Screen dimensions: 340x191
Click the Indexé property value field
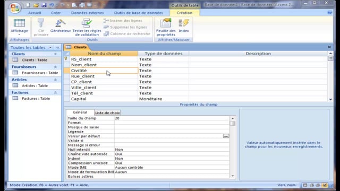172,158
